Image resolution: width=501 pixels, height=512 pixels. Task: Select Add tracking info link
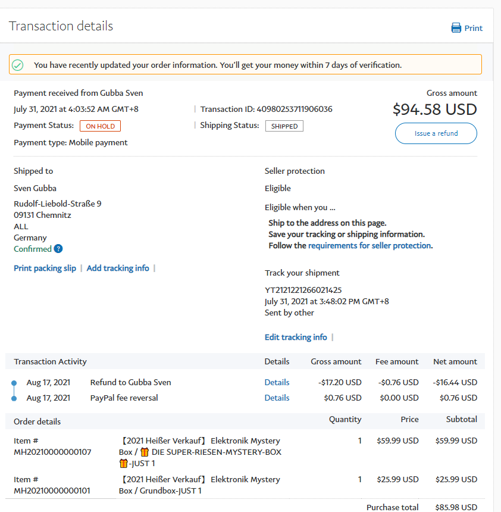coord(118,269)
